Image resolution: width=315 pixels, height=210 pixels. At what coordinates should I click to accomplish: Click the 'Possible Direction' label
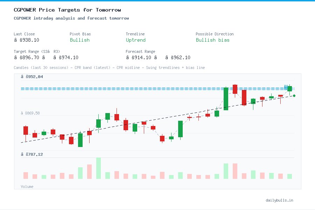215,34
